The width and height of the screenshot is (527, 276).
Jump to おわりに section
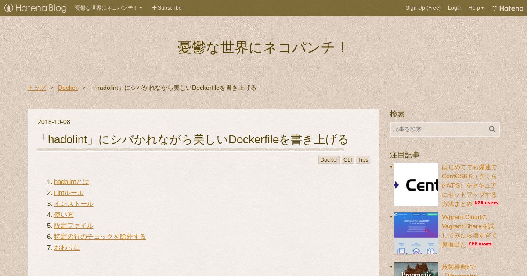coord(67,248)
